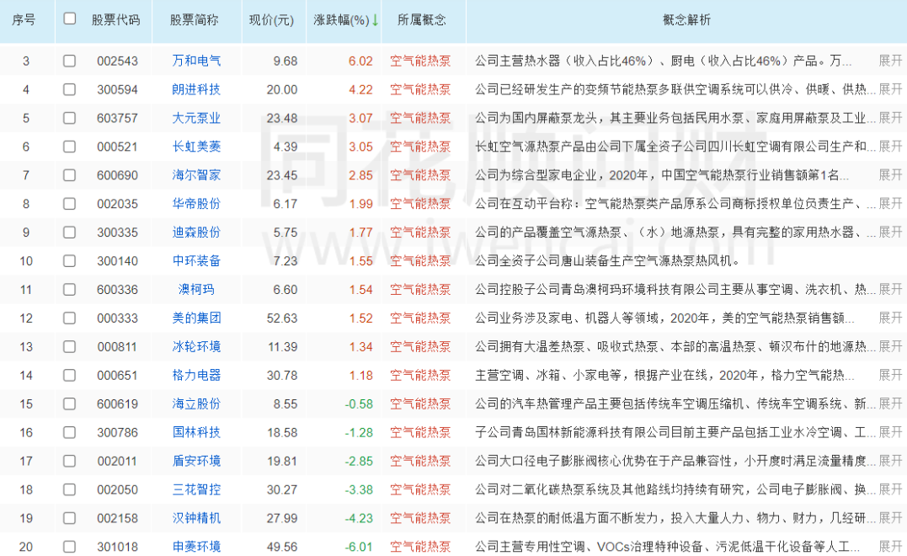Select price value 49.56

pos(282,547)
